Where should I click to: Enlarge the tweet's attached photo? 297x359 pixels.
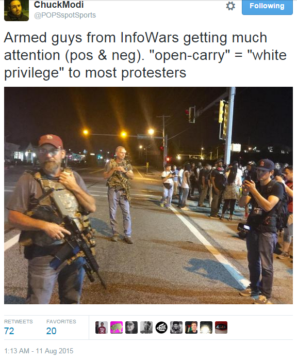(148, 195)
